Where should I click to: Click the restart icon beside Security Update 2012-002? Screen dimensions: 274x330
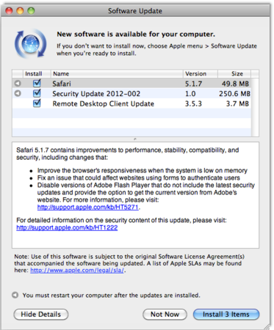coord(18,93)
